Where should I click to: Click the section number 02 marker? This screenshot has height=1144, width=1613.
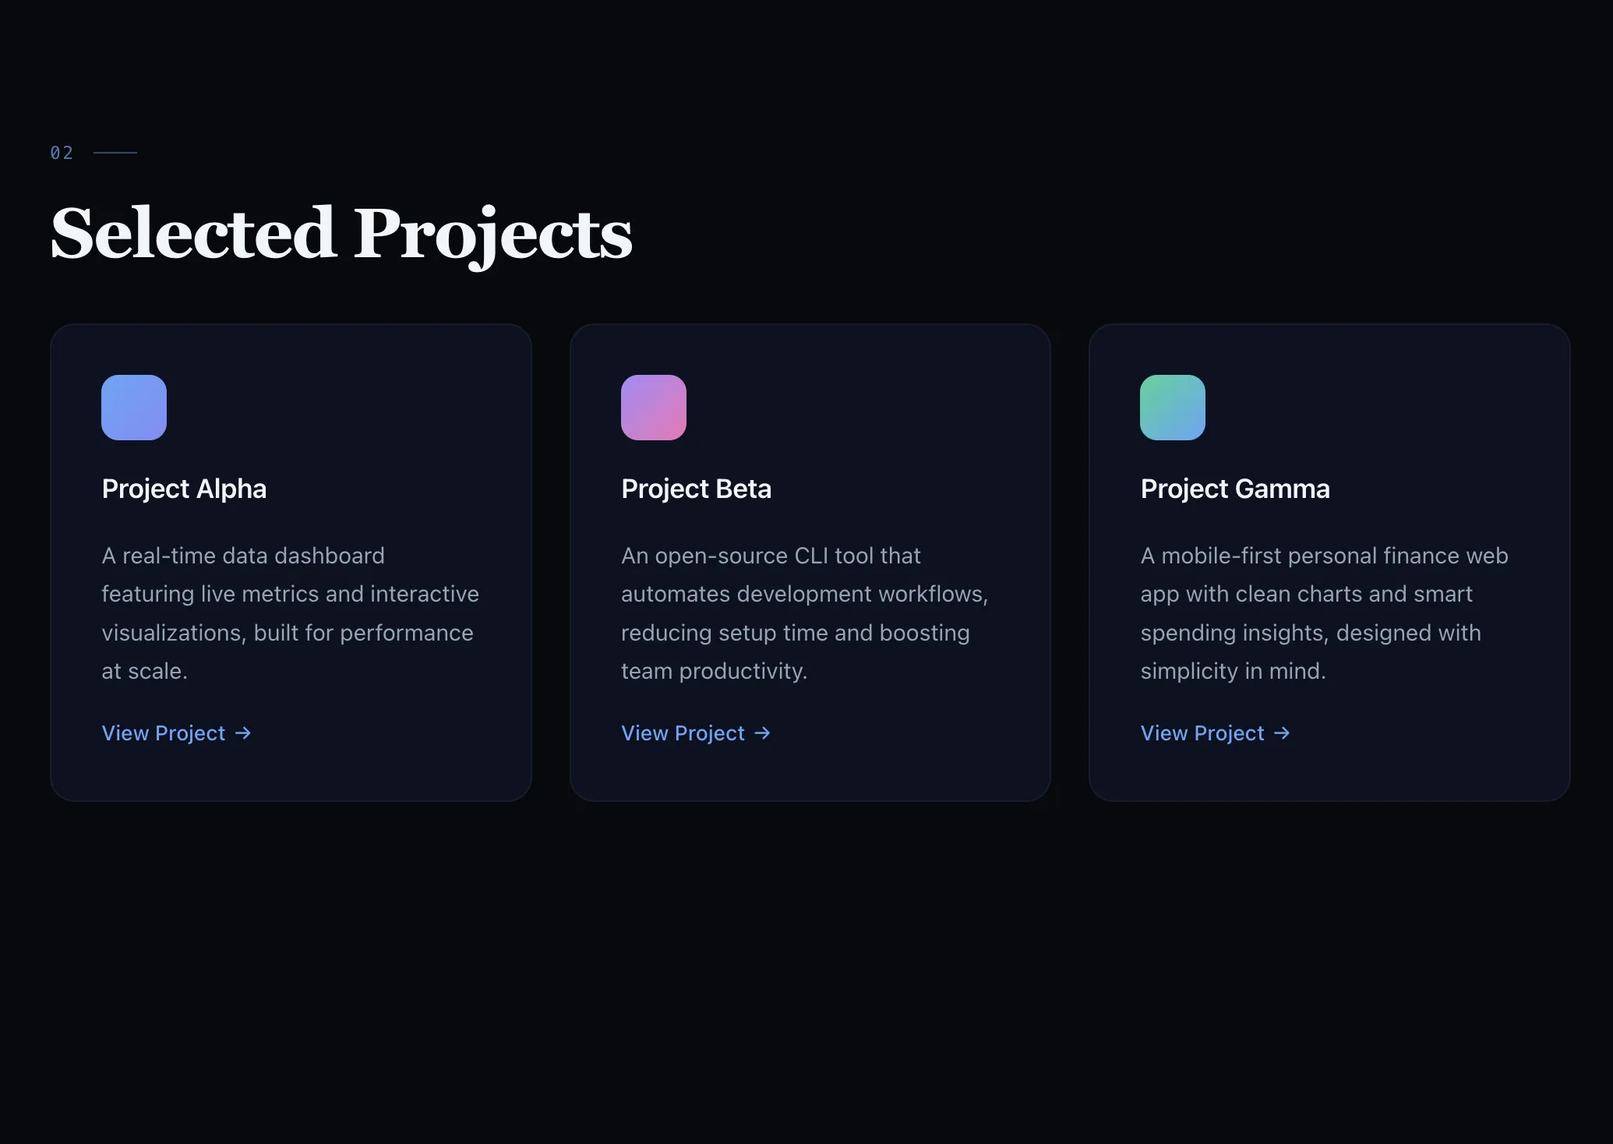(62, 153)
